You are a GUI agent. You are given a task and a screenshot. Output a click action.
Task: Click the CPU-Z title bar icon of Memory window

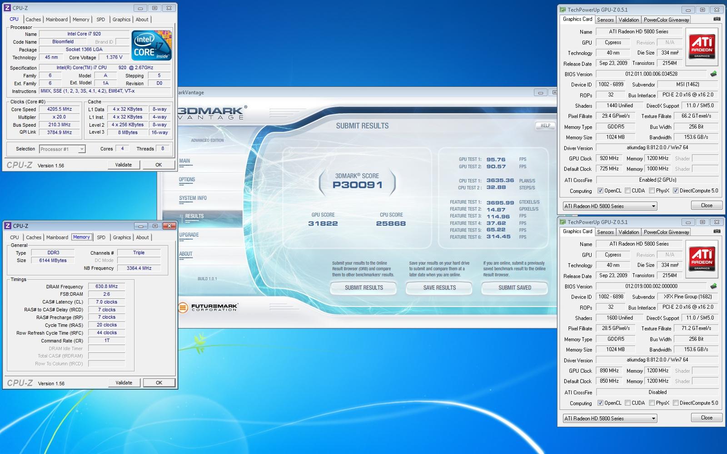click(8, 226)
